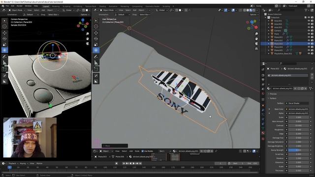Expand the Camera outliner row
Image resolution: width=315 pixels, height=177 pixels.
point(269,30)
